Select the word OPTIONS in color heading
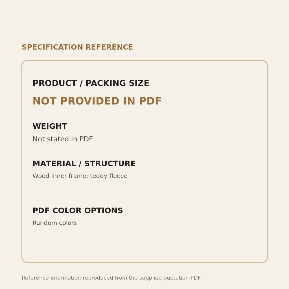 point(104,211)
